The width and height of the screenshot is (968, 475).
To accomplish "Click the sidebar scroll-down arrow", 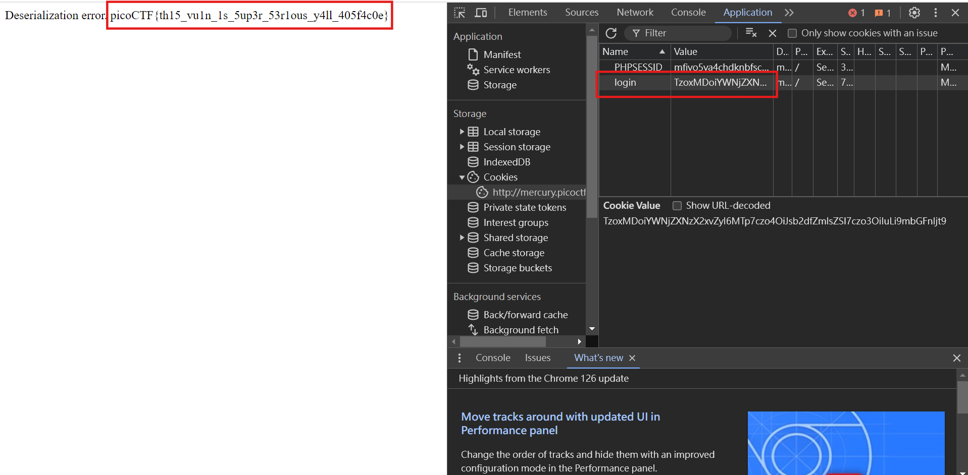I will (x=592, y=329).
